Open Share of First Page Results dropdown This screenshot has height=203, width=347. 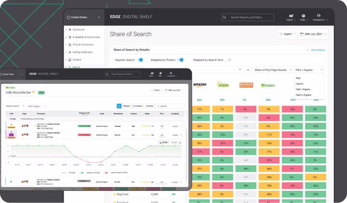pos(273,70)
